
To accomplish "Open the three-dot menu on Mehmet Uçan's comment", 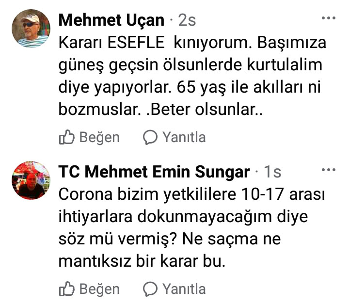I will coord(329,18).
